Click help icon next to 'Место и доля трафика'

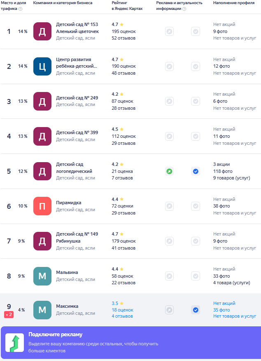tap(21, 9)
